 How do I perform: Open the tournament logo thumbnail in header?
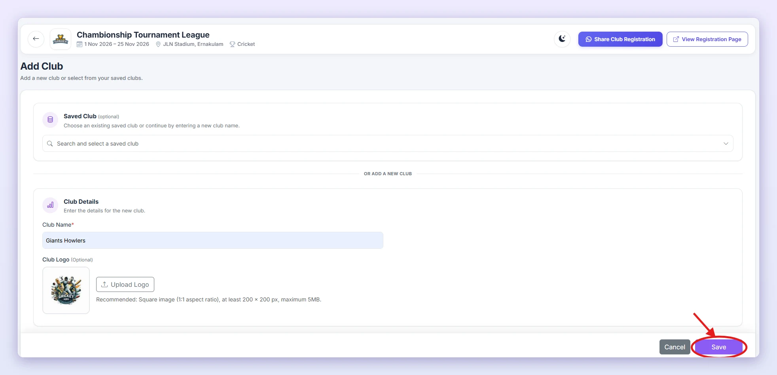(61, 39)
